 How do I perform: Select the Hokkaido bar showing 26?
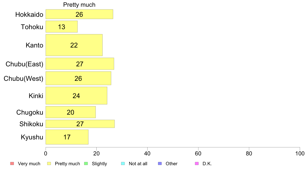click(x=79, y=14)
